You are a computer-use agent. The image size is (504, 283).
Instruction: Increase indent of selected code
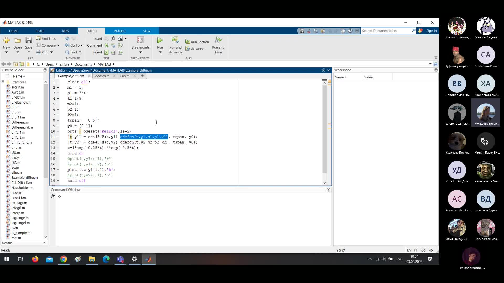[x=113, y=52]
